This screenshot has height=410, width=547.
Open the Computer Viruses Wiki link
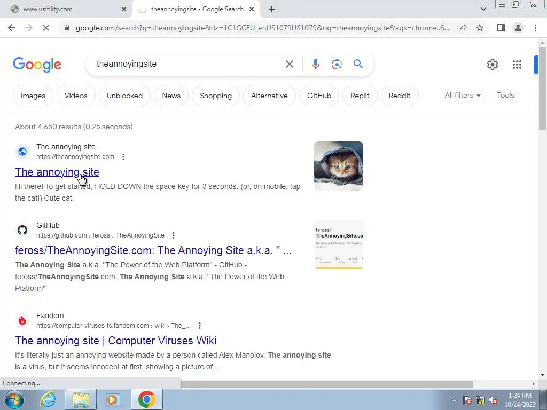[x=115, y=341]
